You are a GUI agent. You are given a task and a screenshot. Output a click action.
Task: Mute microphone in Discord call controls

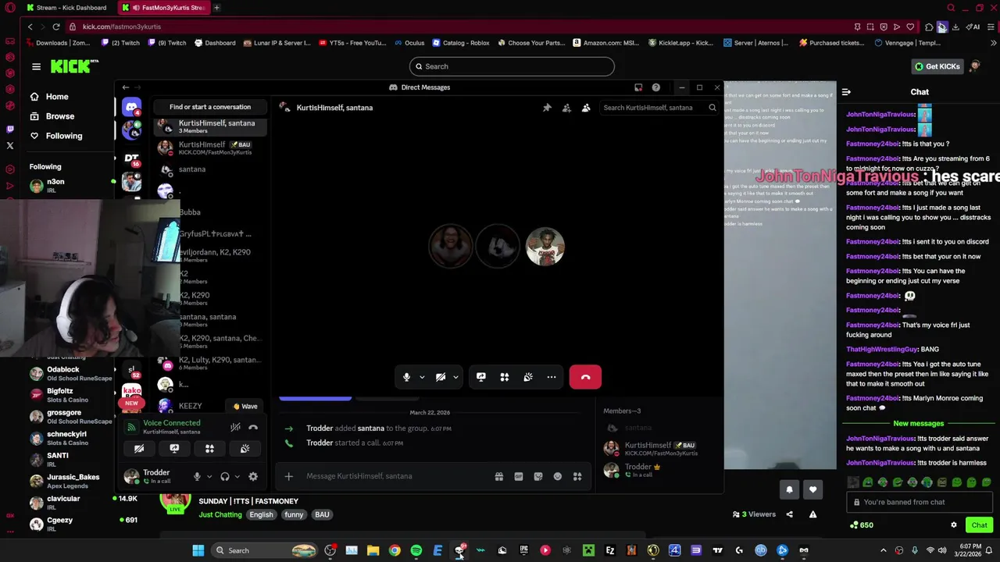406,377
